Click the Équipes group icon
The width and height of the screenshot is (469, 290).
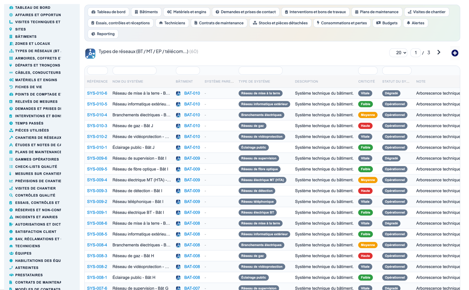point(11,253)
